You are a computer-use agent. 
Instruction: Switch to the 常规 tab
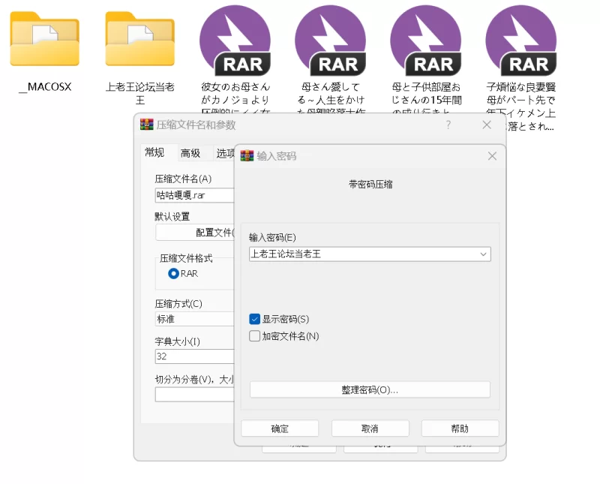[154, 152]
